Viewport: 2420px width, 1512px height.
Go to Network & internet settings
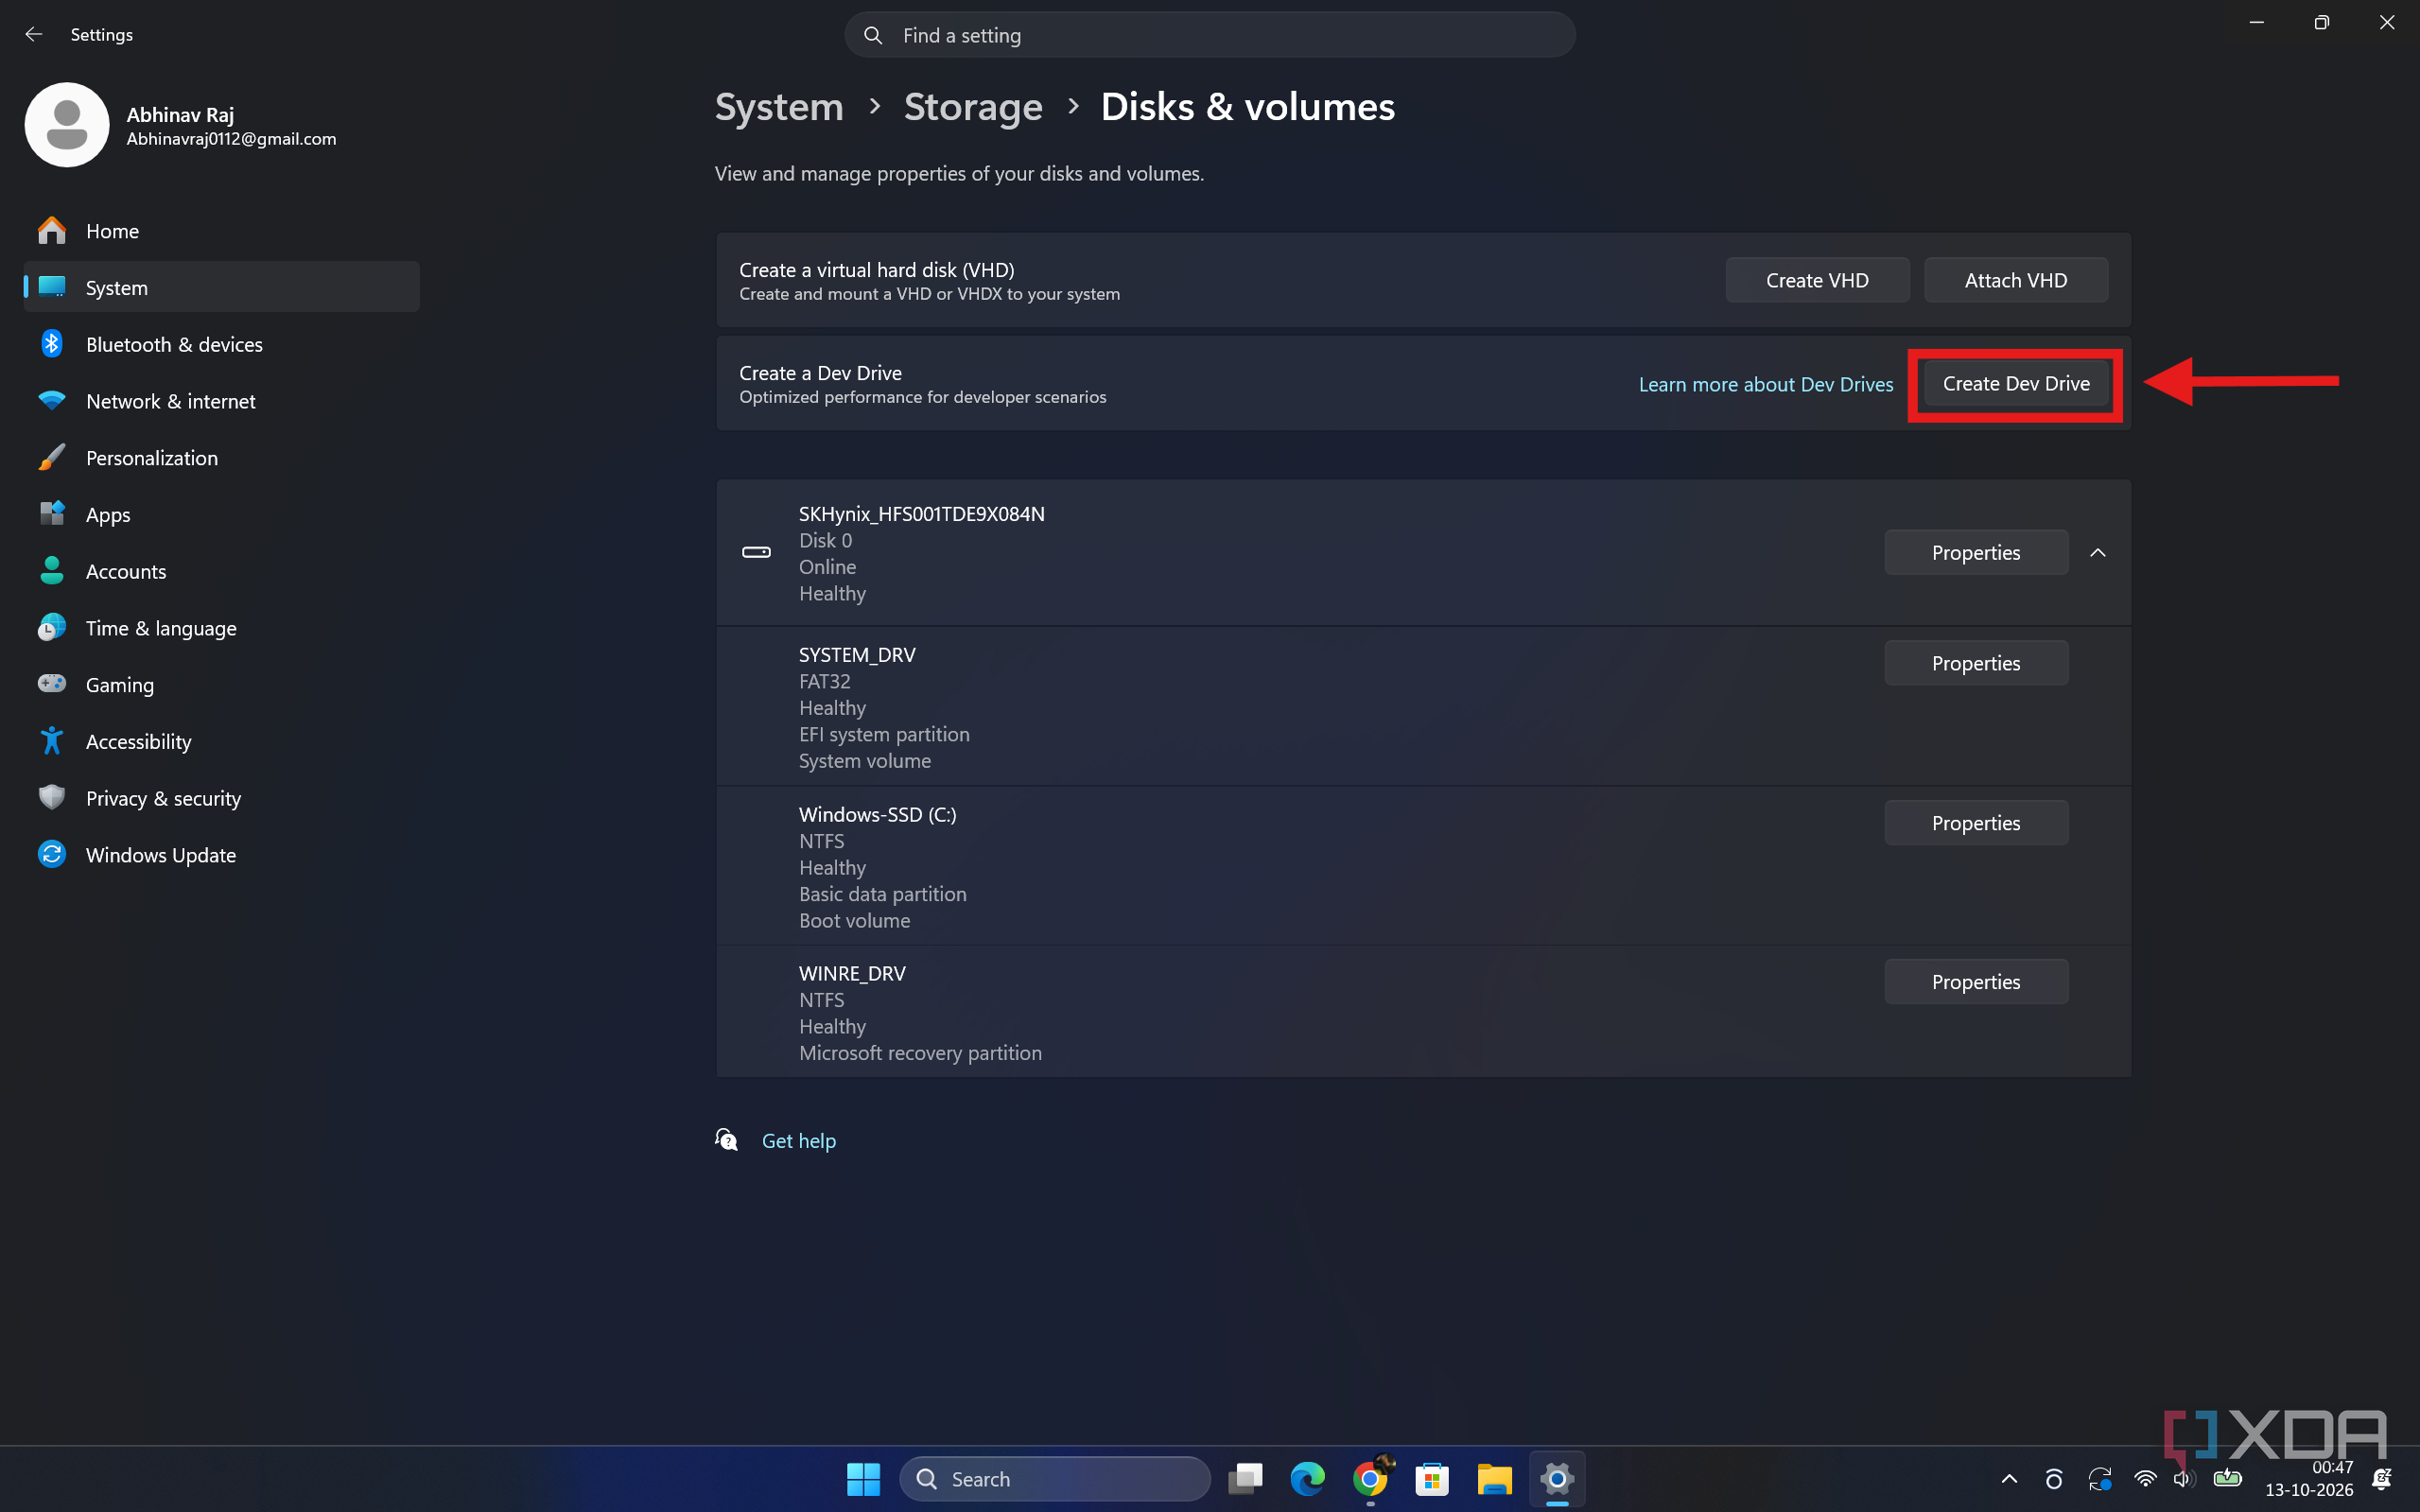(x=222, y=401)
